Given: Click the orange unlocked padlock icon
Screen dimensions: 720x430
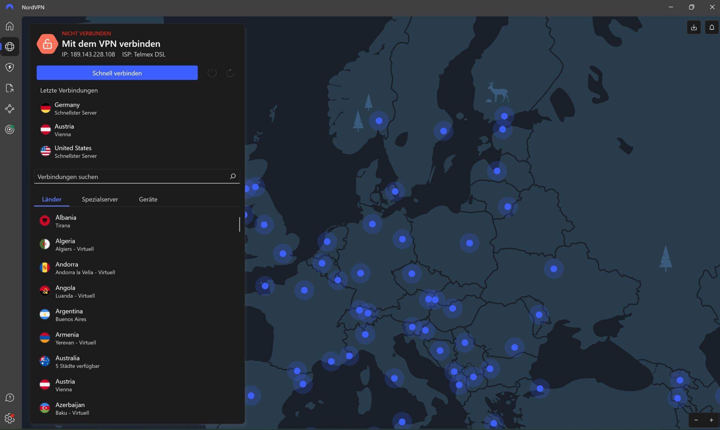Looking at the screenshot, I should pos(47,44).
